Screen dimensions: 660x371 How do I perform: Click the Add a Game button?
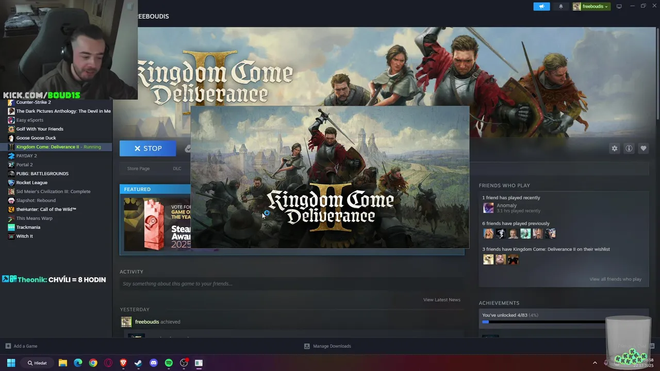point(21,346)
